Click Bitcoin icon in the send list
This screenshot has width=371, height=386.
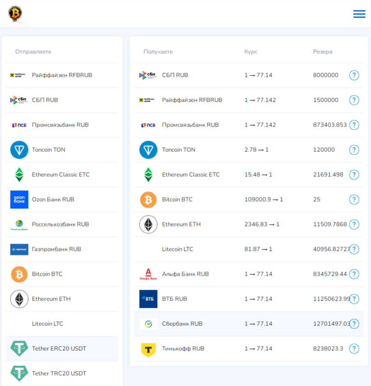[19, 274]
